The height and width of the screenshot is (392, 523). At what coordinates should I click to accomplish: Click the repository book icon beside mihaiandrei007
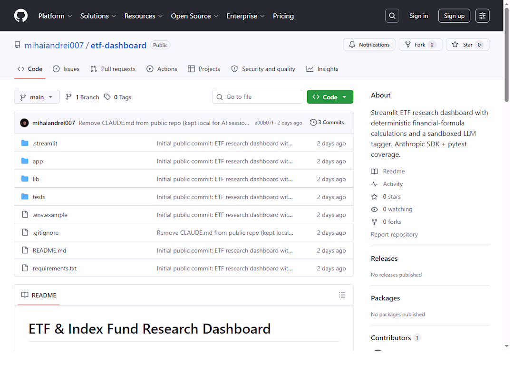(x=17, y=45)
